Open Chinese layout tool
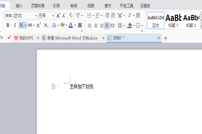The height and width of the screenshot is (134, 202). click(x=120, y=16)
